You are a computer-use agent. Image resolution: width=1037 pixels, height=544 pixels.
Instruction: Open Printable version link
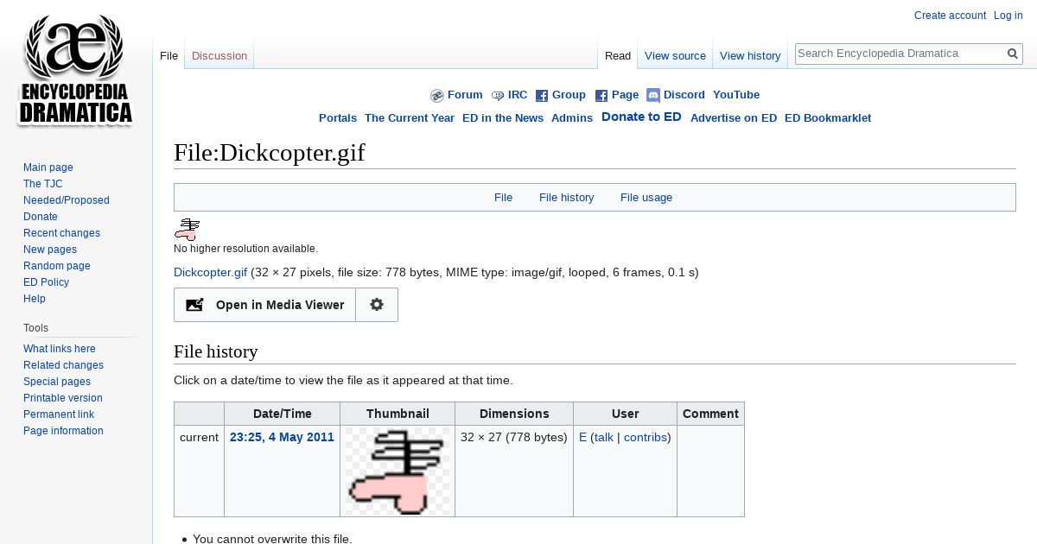point(63,398)
